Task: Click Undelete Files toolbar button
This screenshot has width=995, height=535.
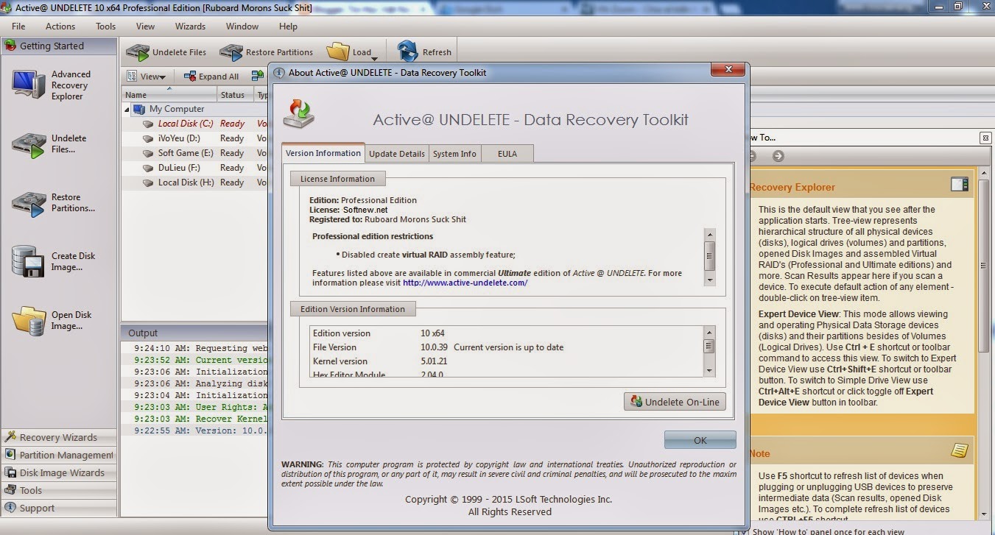Action: 166,52
